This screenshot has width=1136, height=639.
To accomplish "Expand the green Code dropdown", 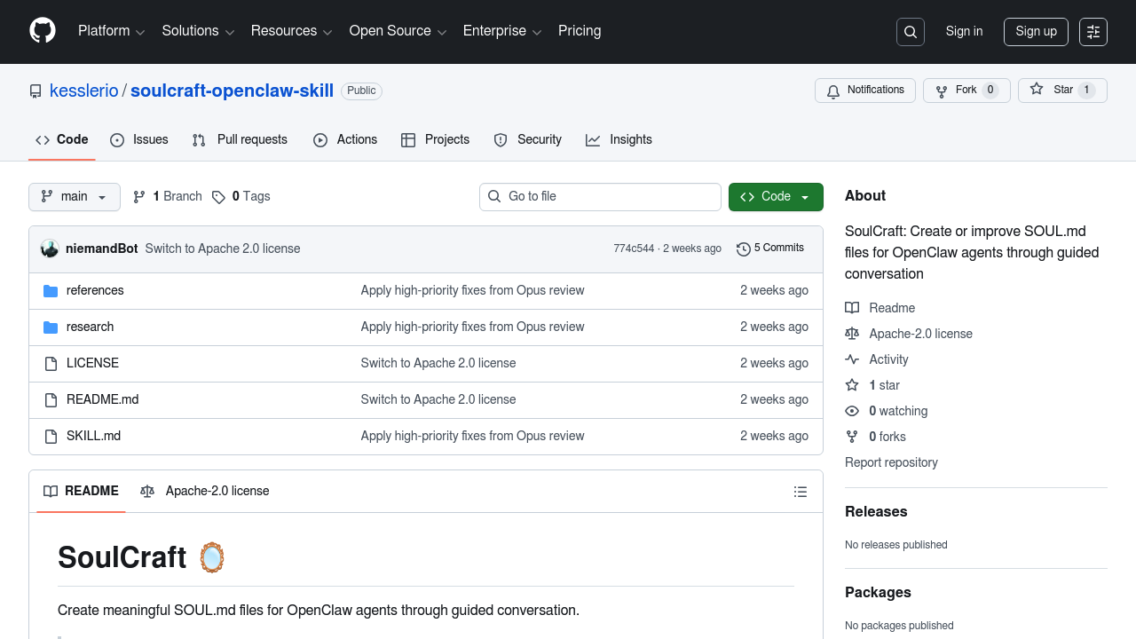I will [x=776, y=197].
